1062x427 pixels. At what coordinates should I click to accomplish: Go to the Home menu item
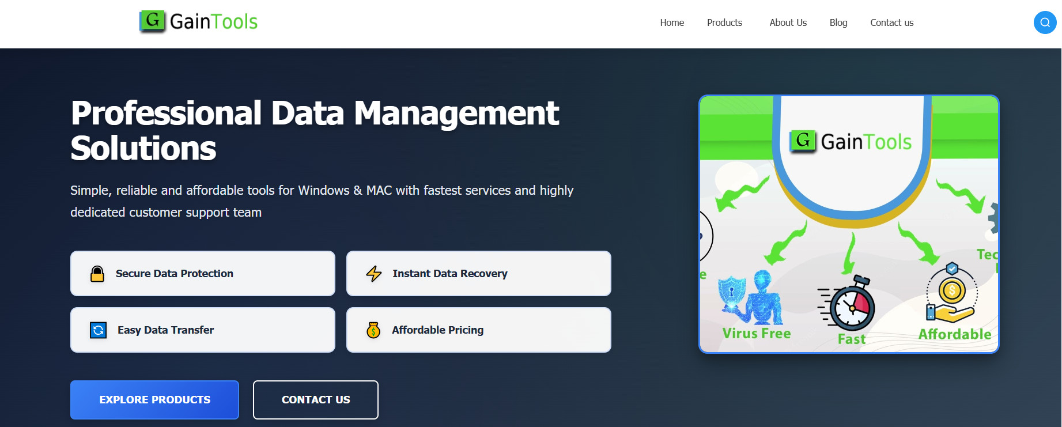tap(672, 22)
